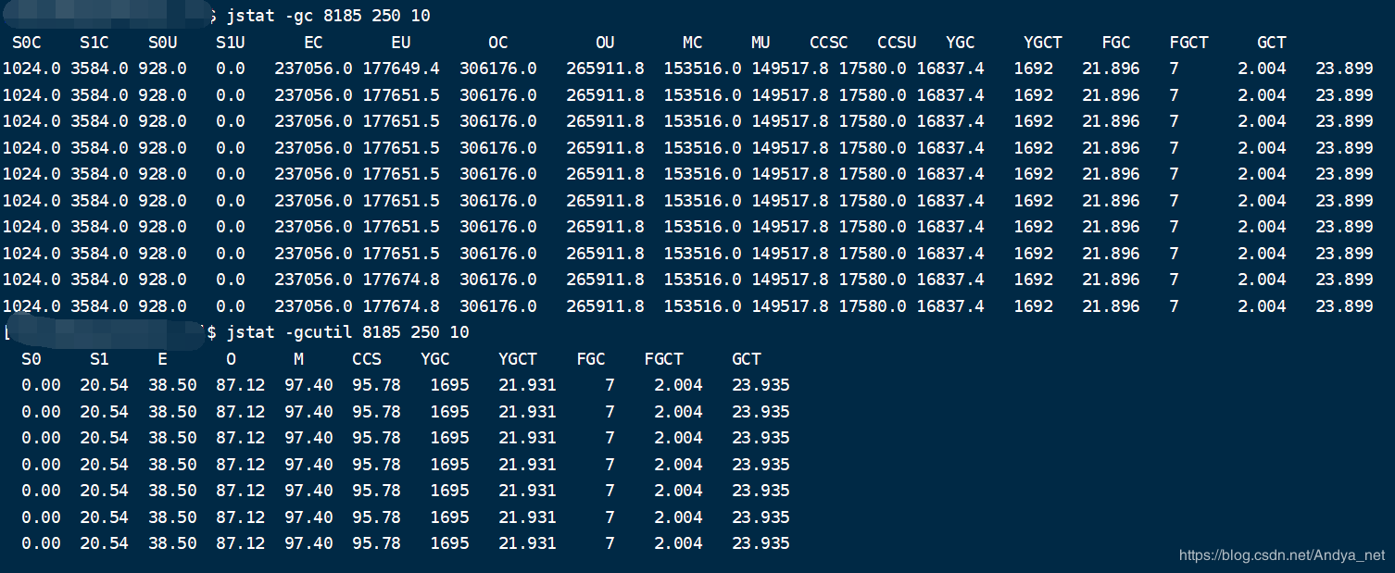Click YGC header in the gcutil table
The height and width of the screenshot is (573, 1395).
click(435, 359)
